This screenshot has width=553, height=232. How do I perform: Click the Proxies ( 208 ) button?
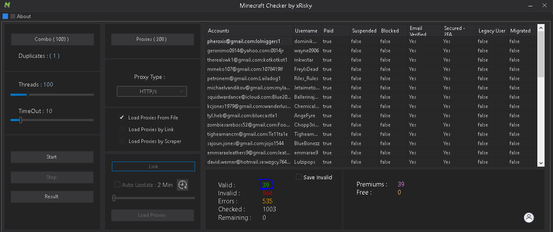(x=152, y=39)
